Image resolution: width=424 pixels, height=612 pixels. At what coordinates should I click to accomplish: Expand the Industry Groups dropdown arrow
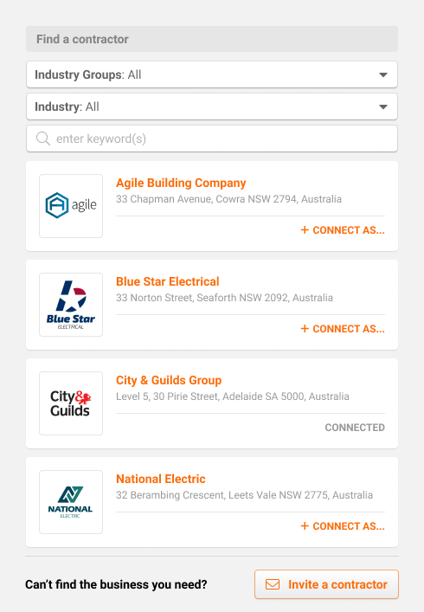click(x=383, y=74)
